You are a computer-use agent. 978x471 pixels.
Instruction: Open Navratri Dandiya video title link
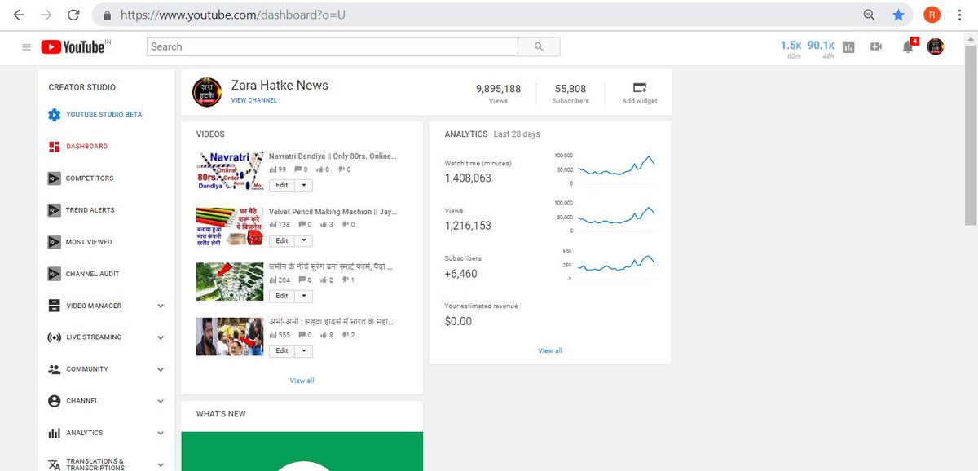coord(331,156)
